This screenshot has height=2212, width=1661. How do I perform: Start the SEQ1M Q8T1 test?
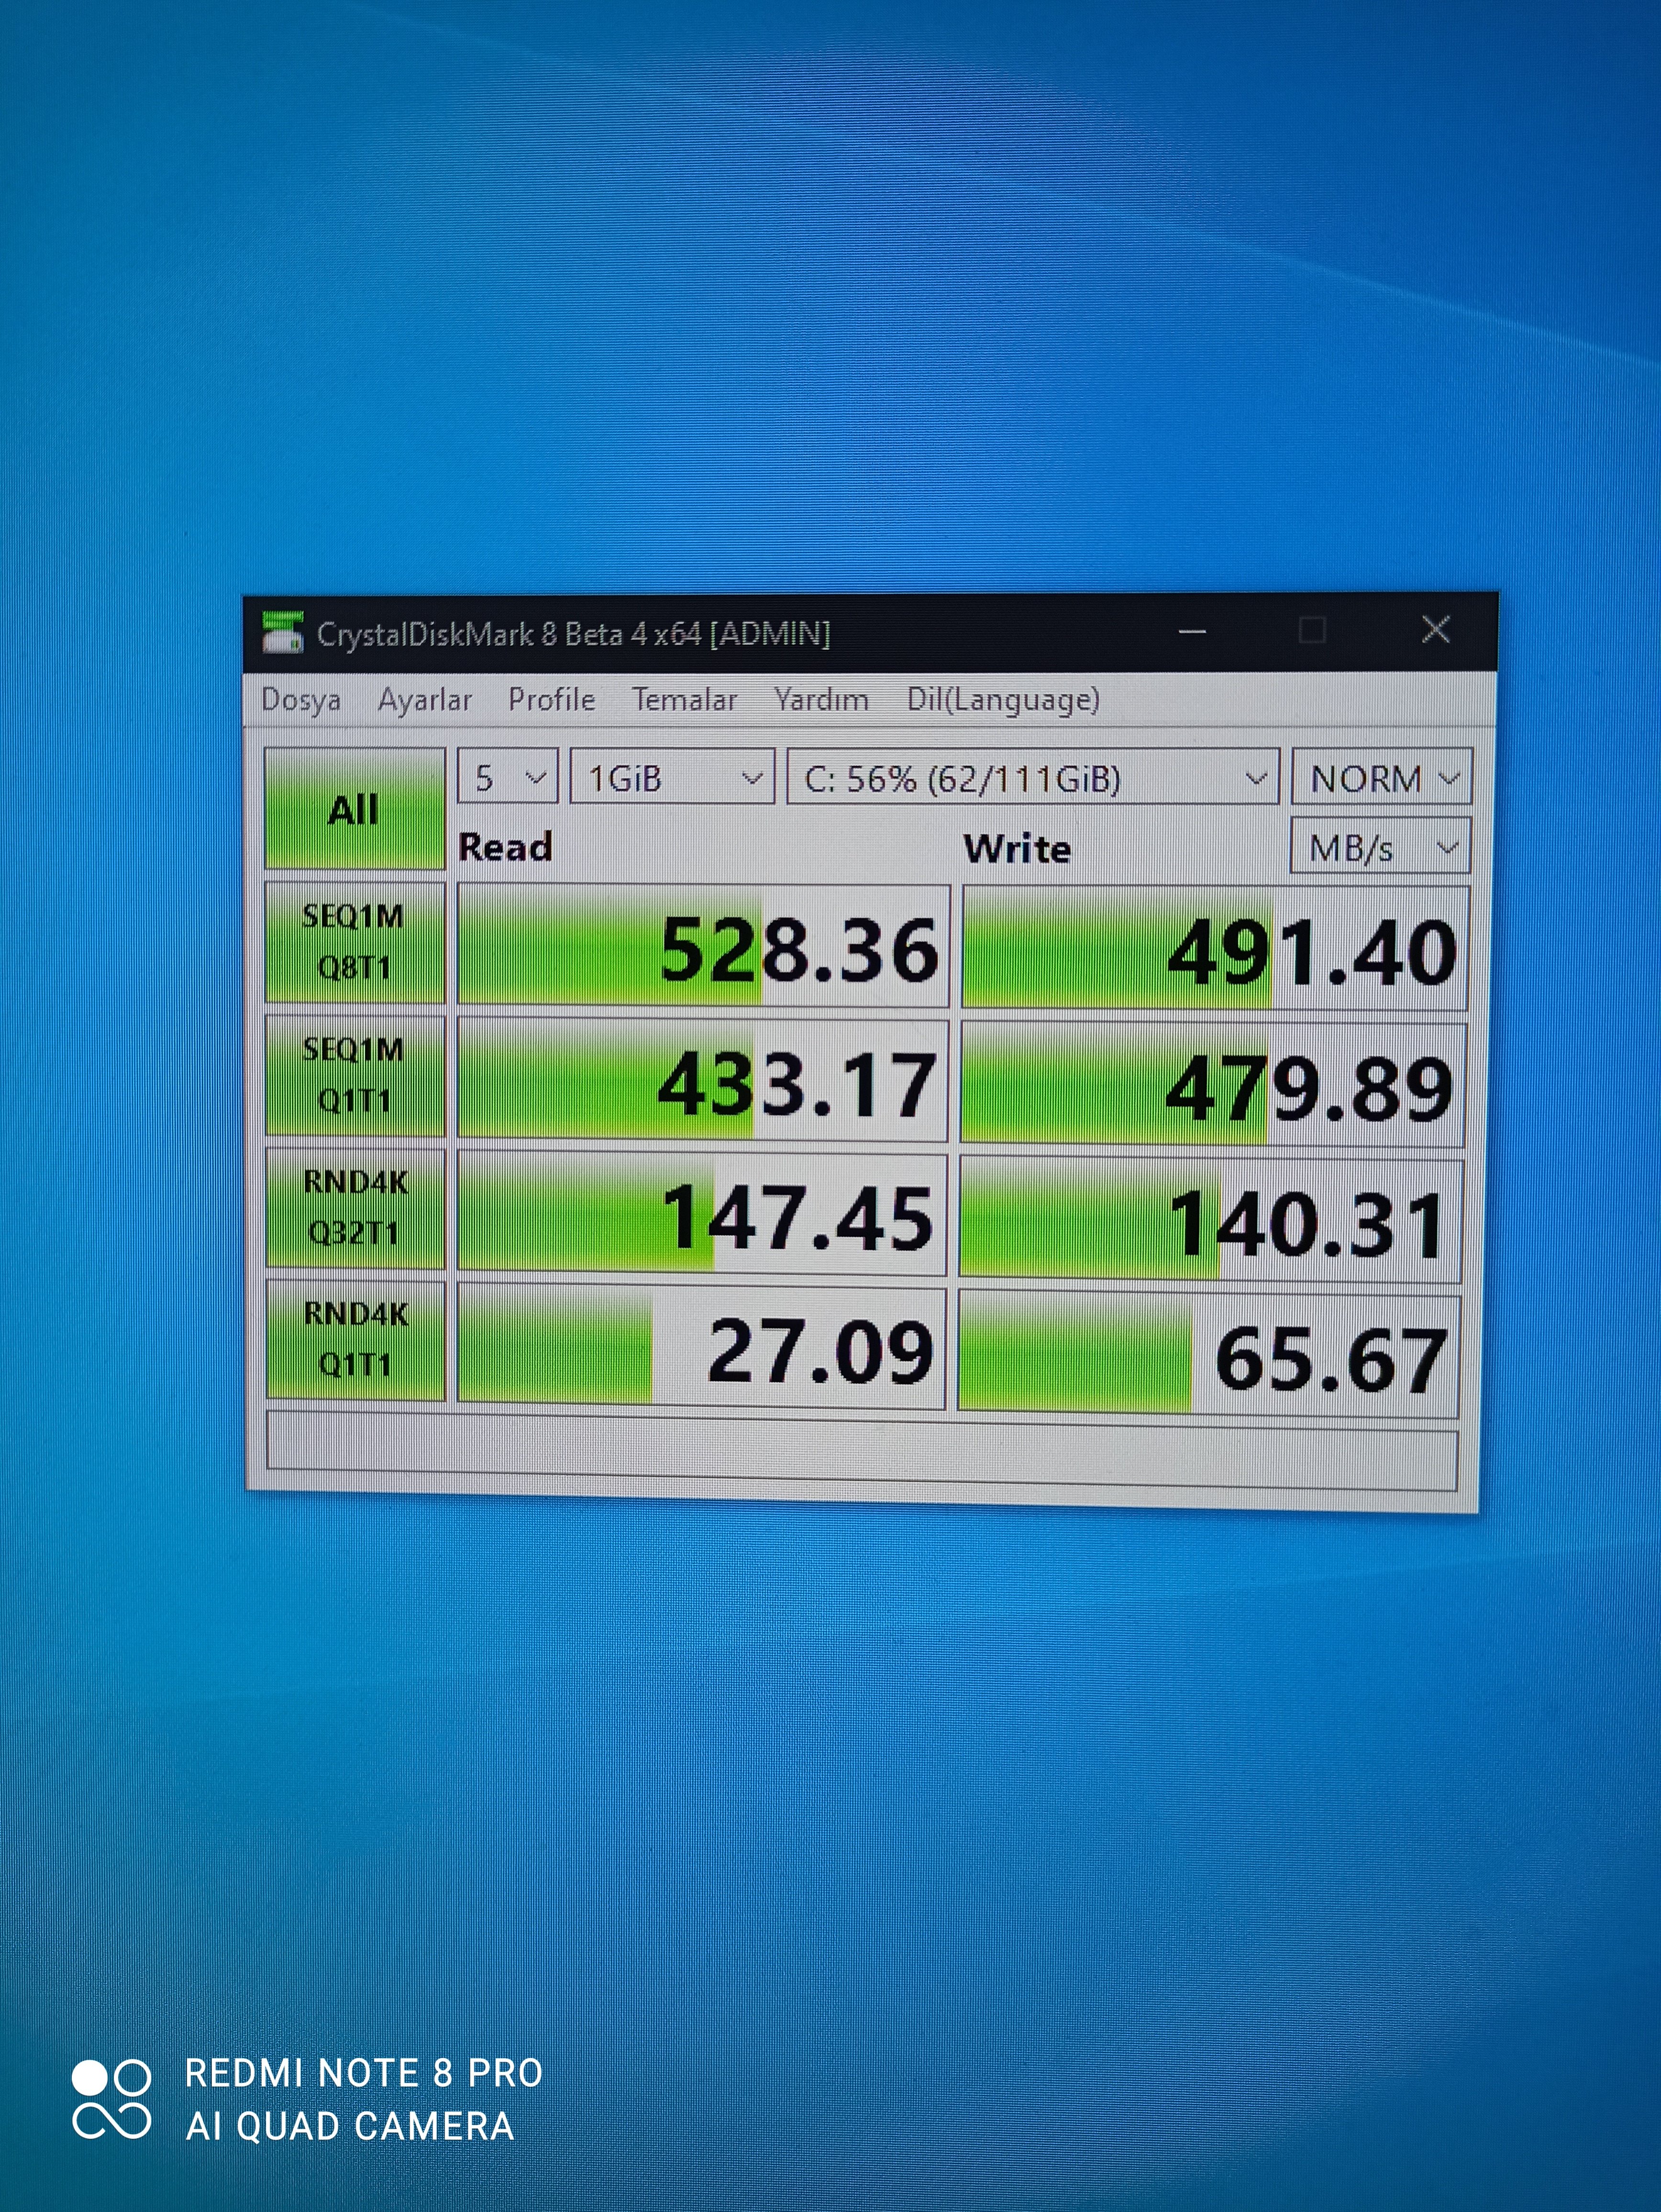tap(354, 942)
